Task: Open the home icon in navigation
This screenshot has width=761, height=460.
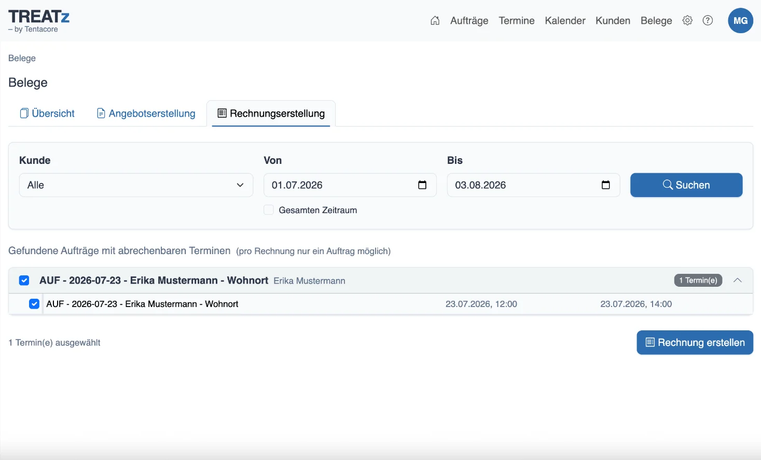Action: pyautogui.click(x=435, y=21)
